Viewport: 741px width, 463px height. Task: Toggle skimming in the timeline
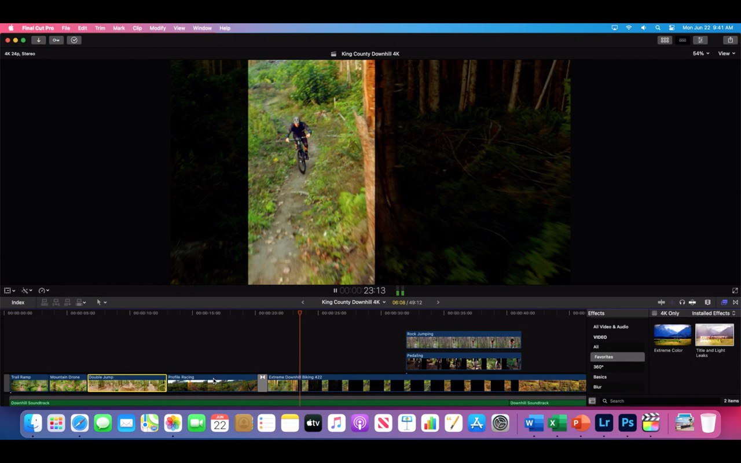coord(661,302)
